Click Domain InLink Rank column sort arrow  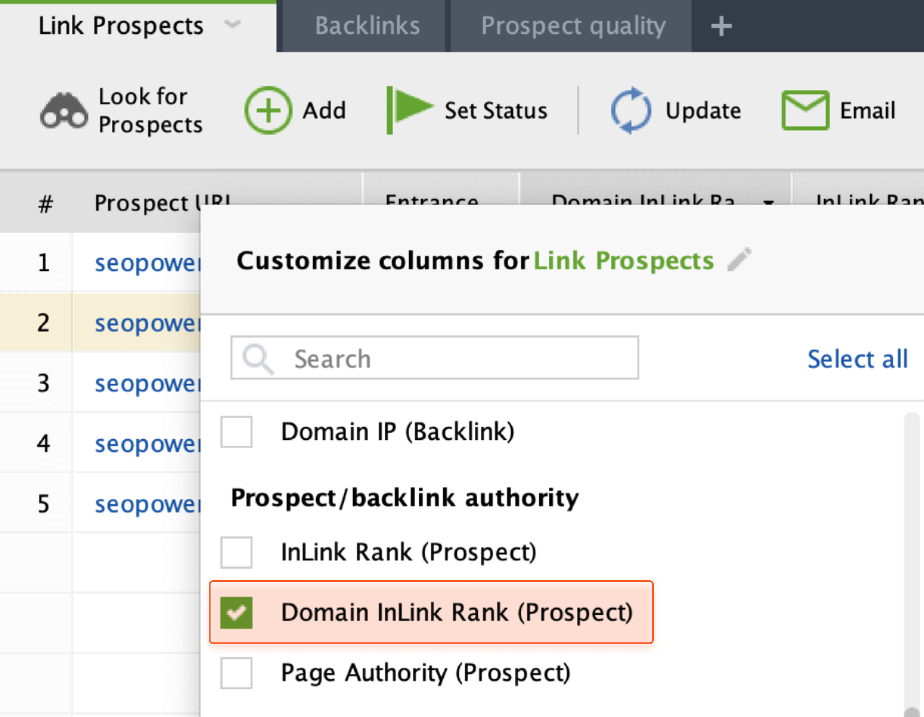tap(769, 202)
